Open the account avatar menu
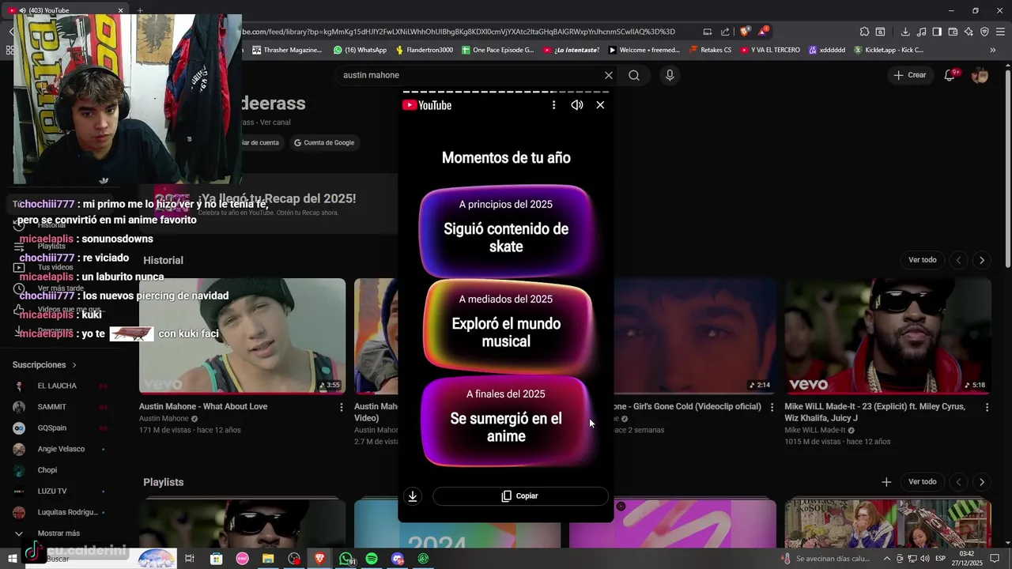 point(980,75)
